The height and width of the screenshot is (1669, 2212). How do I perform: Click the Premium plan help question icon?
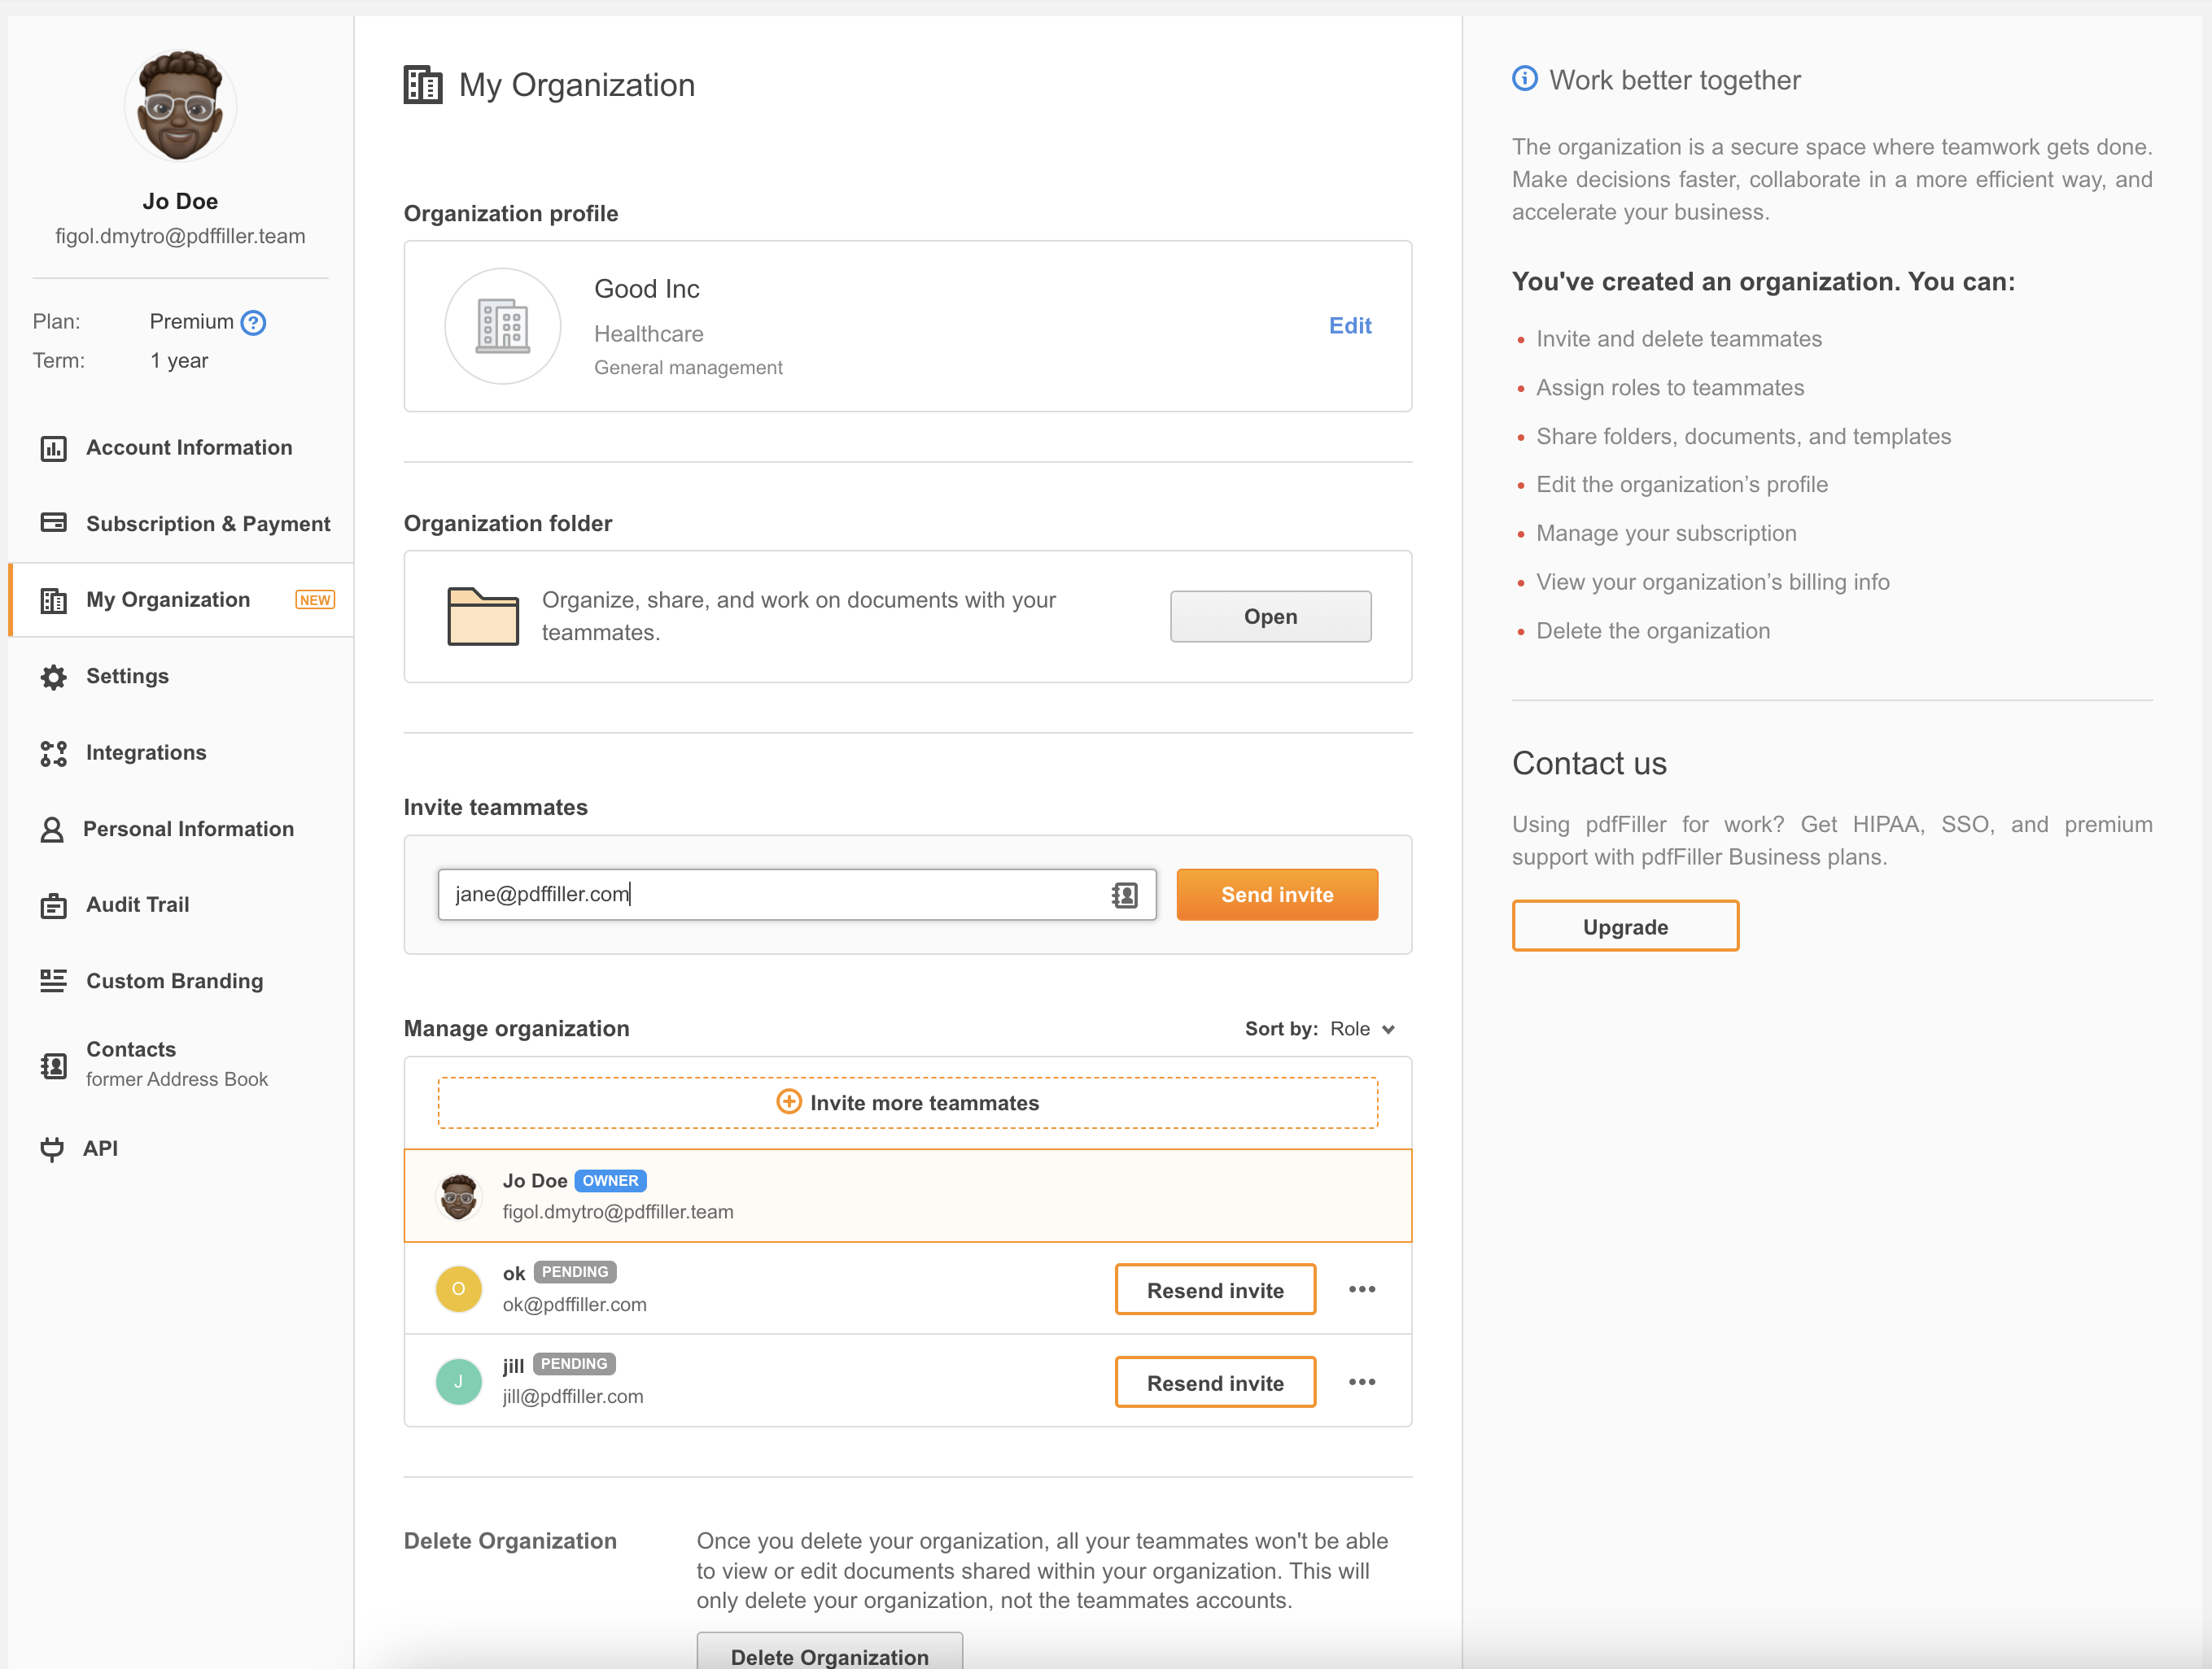coord(254,323)
